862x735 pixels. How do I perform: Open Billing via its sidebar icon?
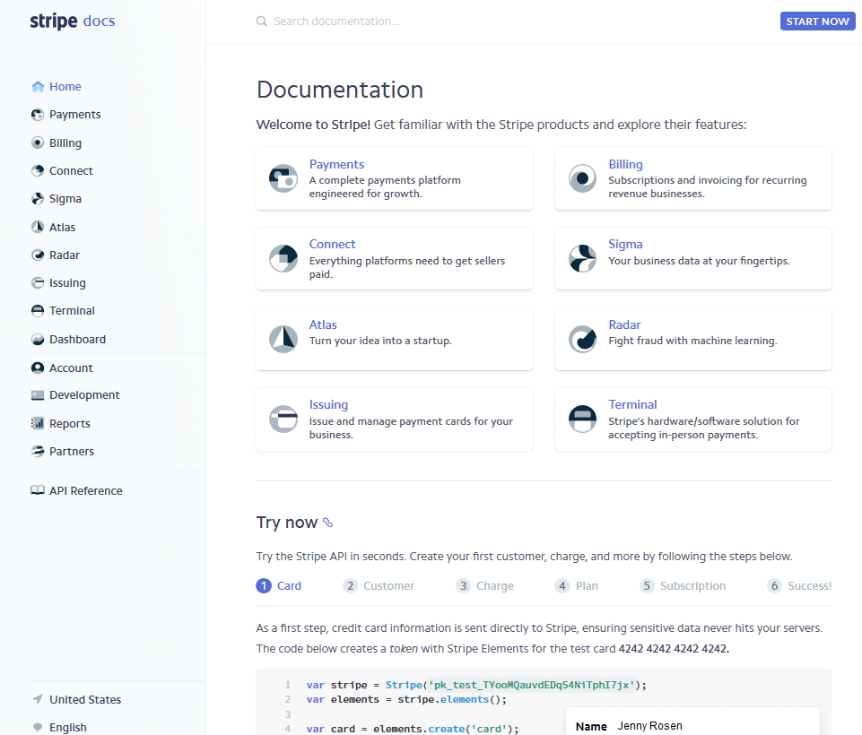tap(36, 143)
